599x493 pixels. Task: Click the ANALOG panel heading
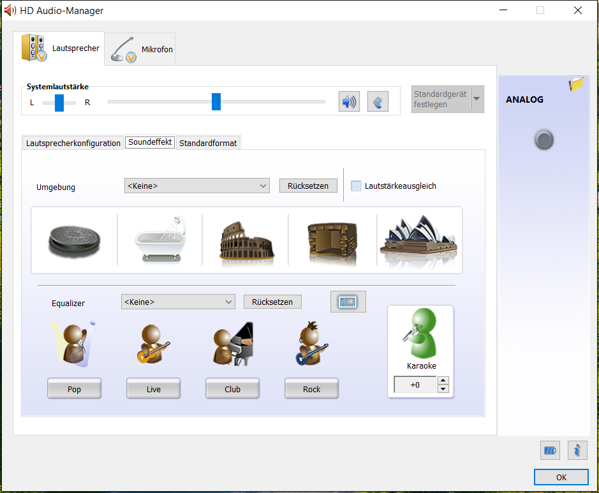(x=524, y=99)
